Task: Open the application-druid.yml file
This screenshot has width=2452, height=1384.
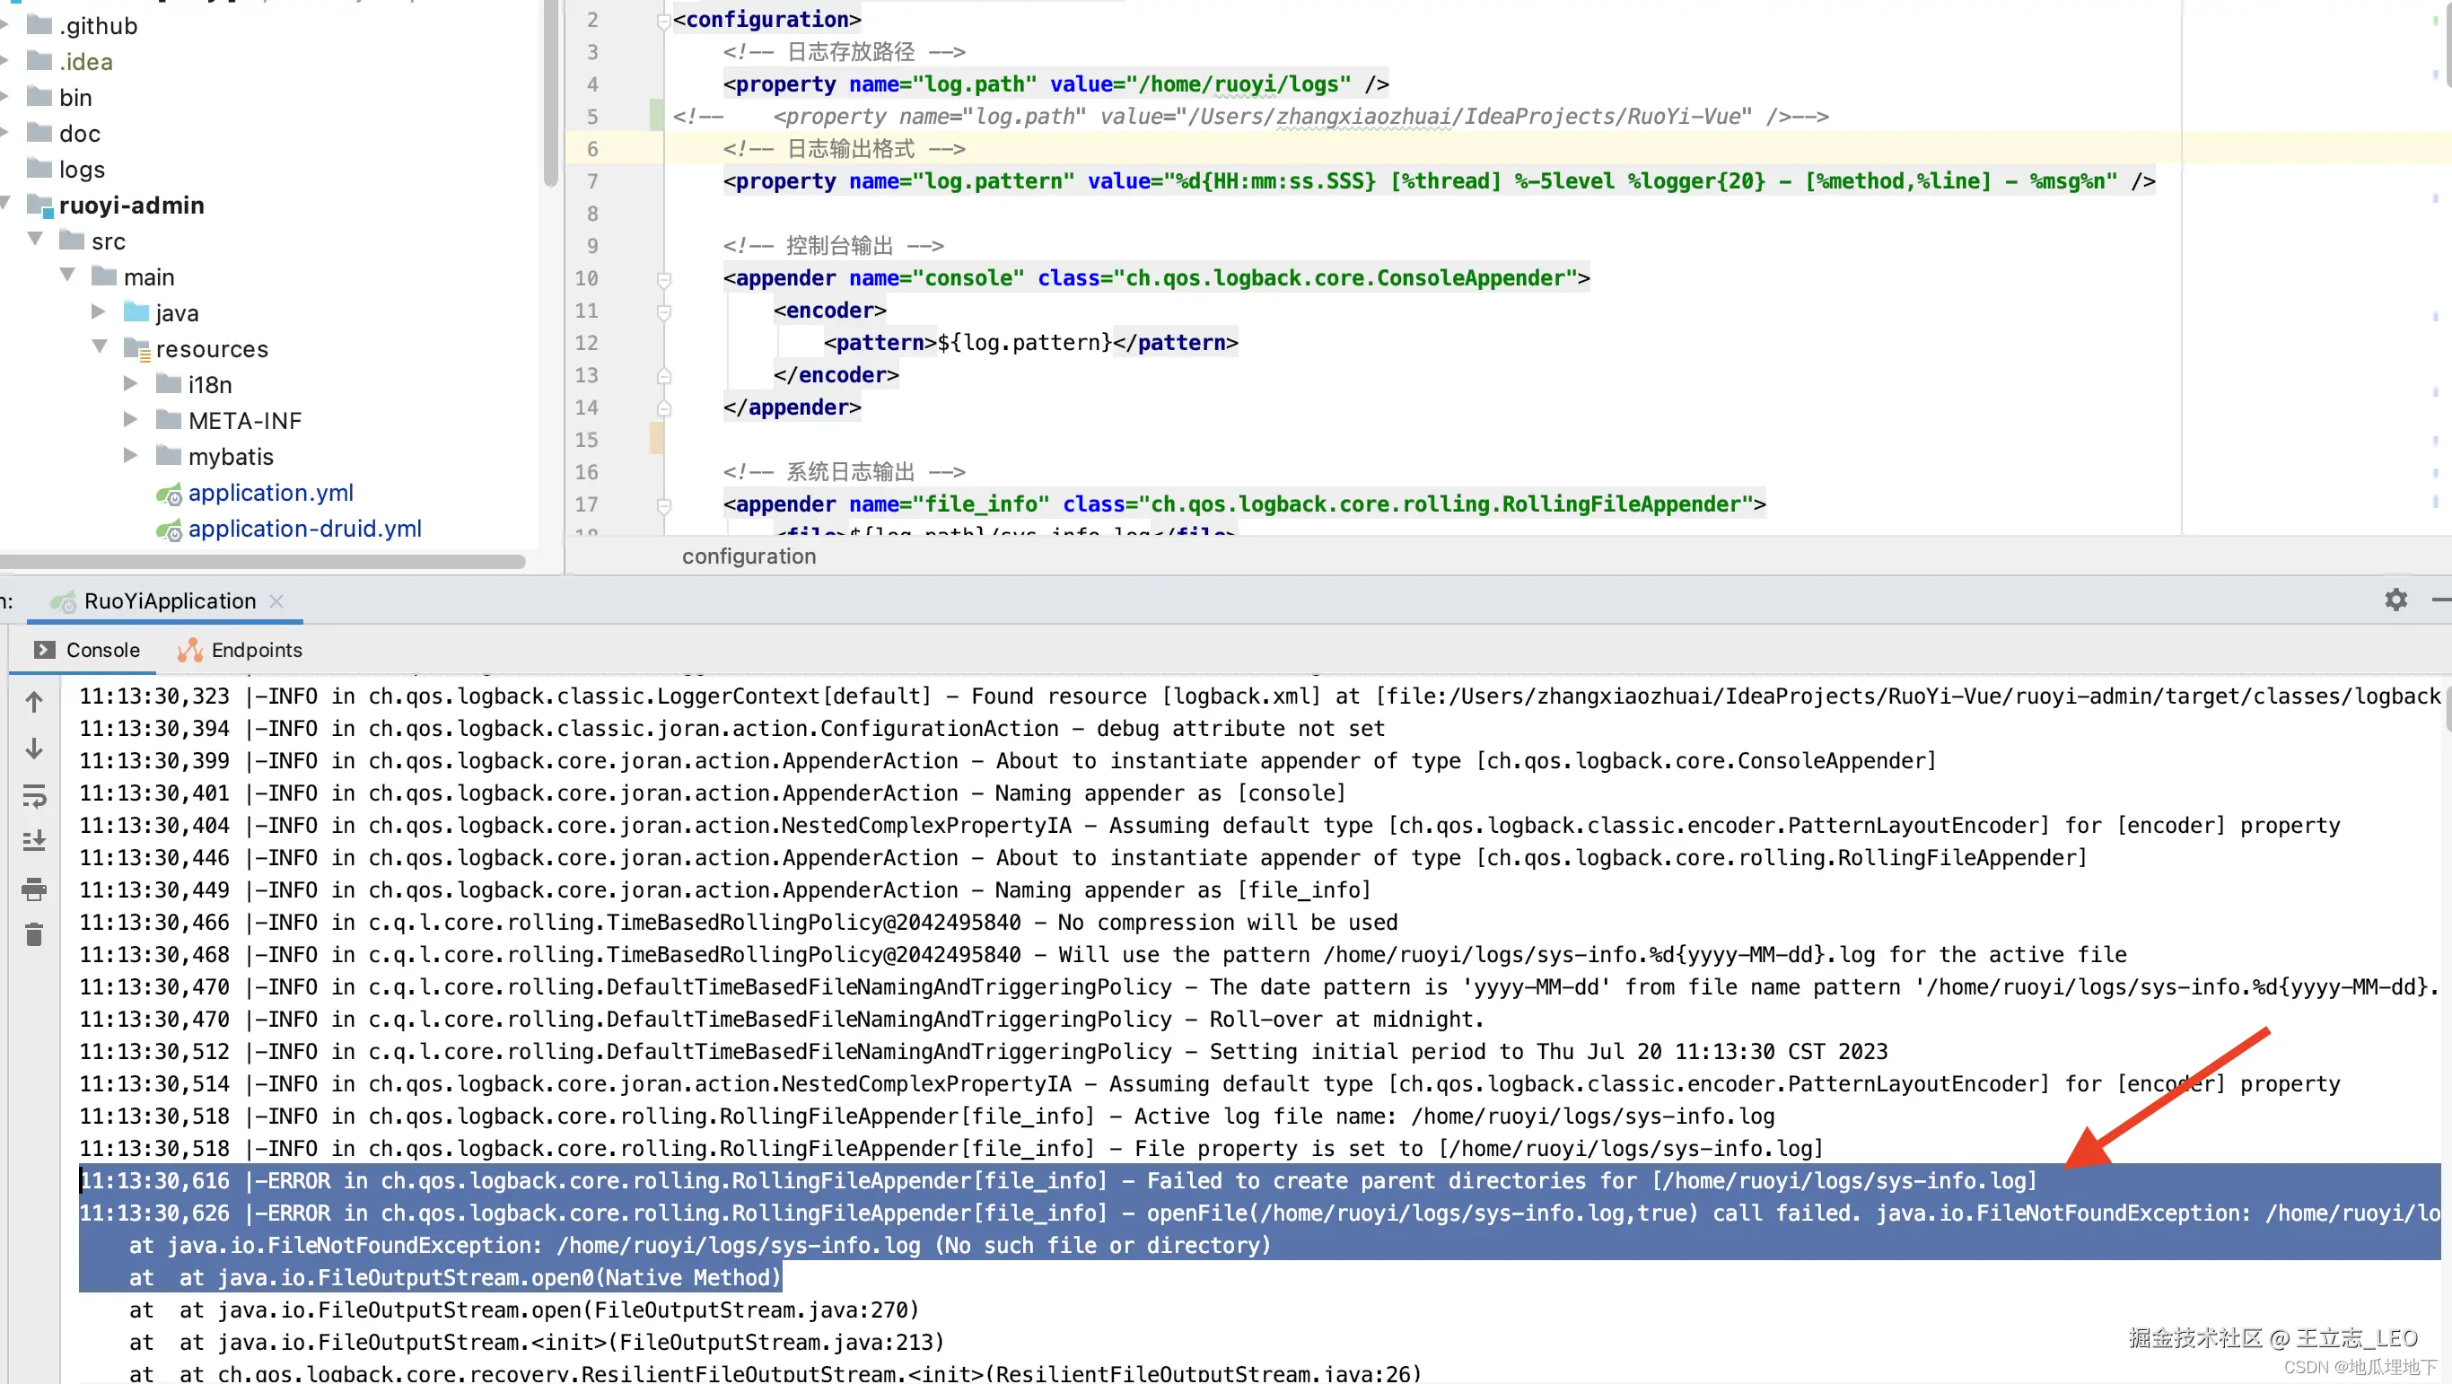Action: 304,530
